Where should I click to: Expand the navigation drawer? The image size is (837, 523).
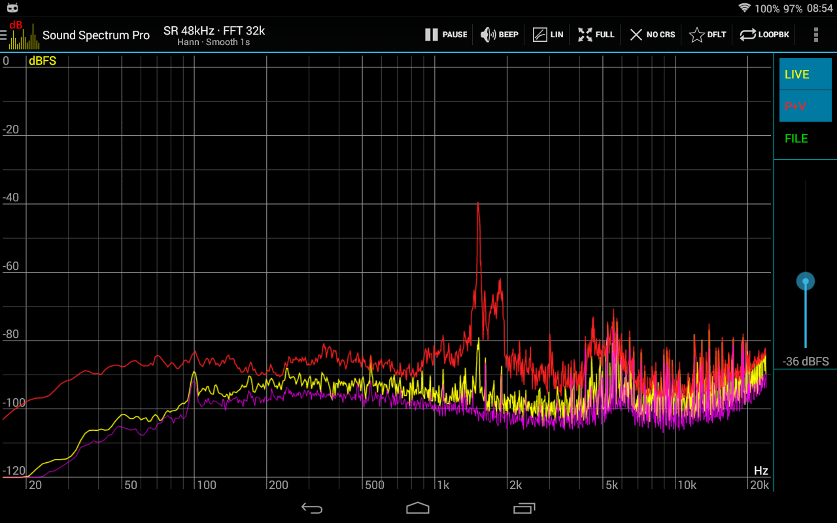tap(5, 34)
